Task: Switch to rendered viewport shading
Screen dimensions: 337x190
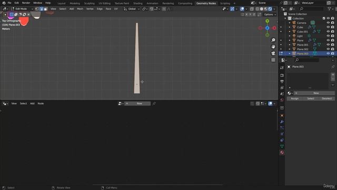Action: click(270, 9)
